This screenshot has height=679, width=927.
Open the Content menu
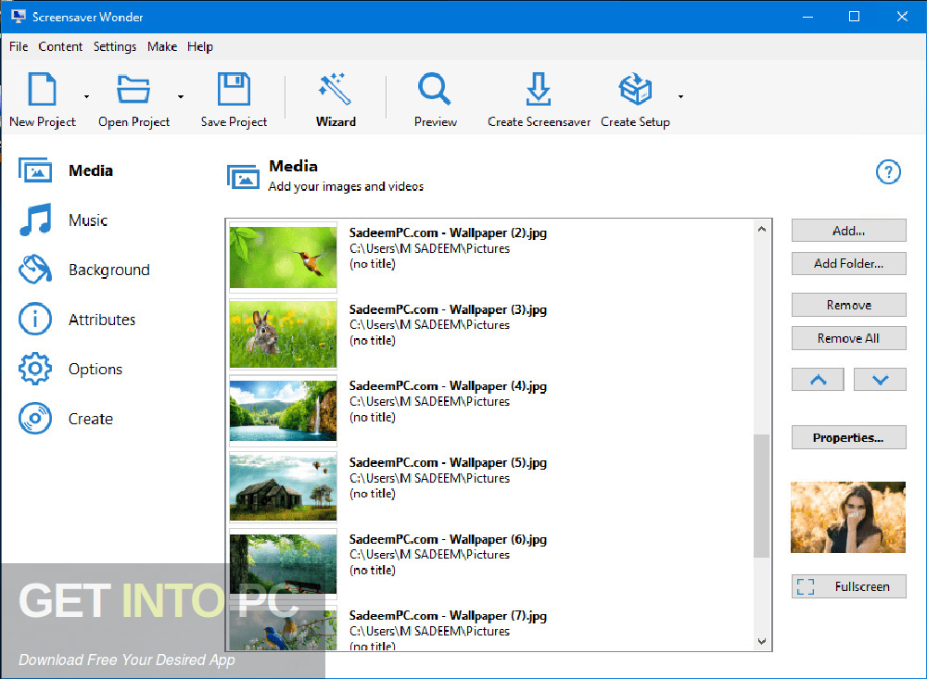tap(60, 46)
